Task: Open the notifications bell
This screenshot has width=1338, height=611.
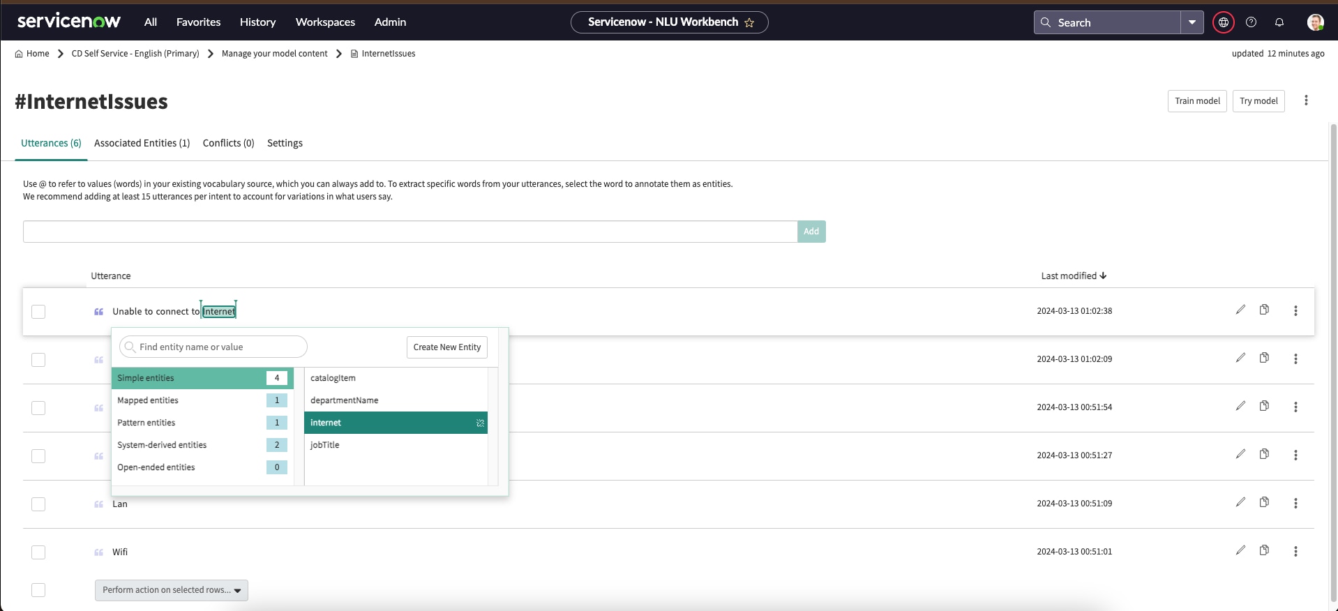Action: click(x=1279, y=22)
